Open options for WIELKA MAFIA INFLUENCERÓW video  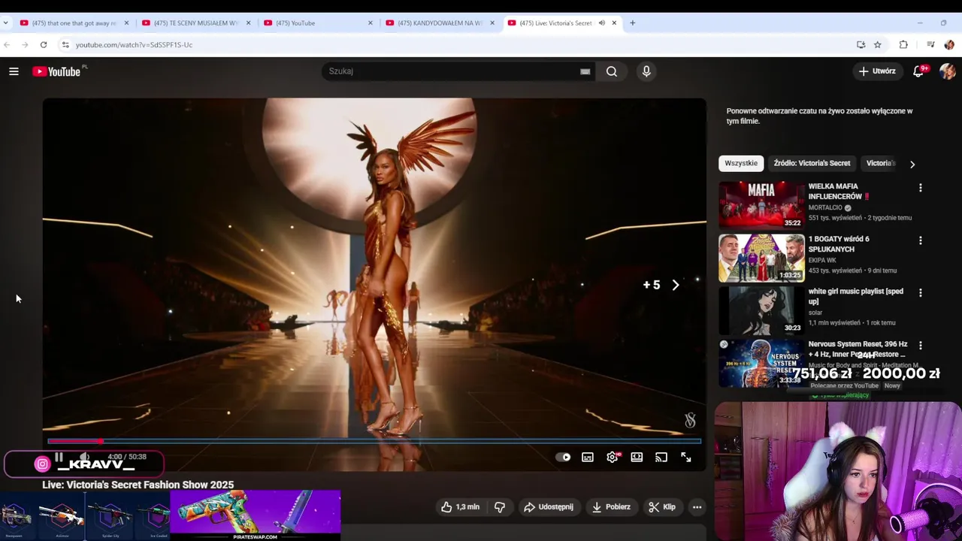click(920, 188)
